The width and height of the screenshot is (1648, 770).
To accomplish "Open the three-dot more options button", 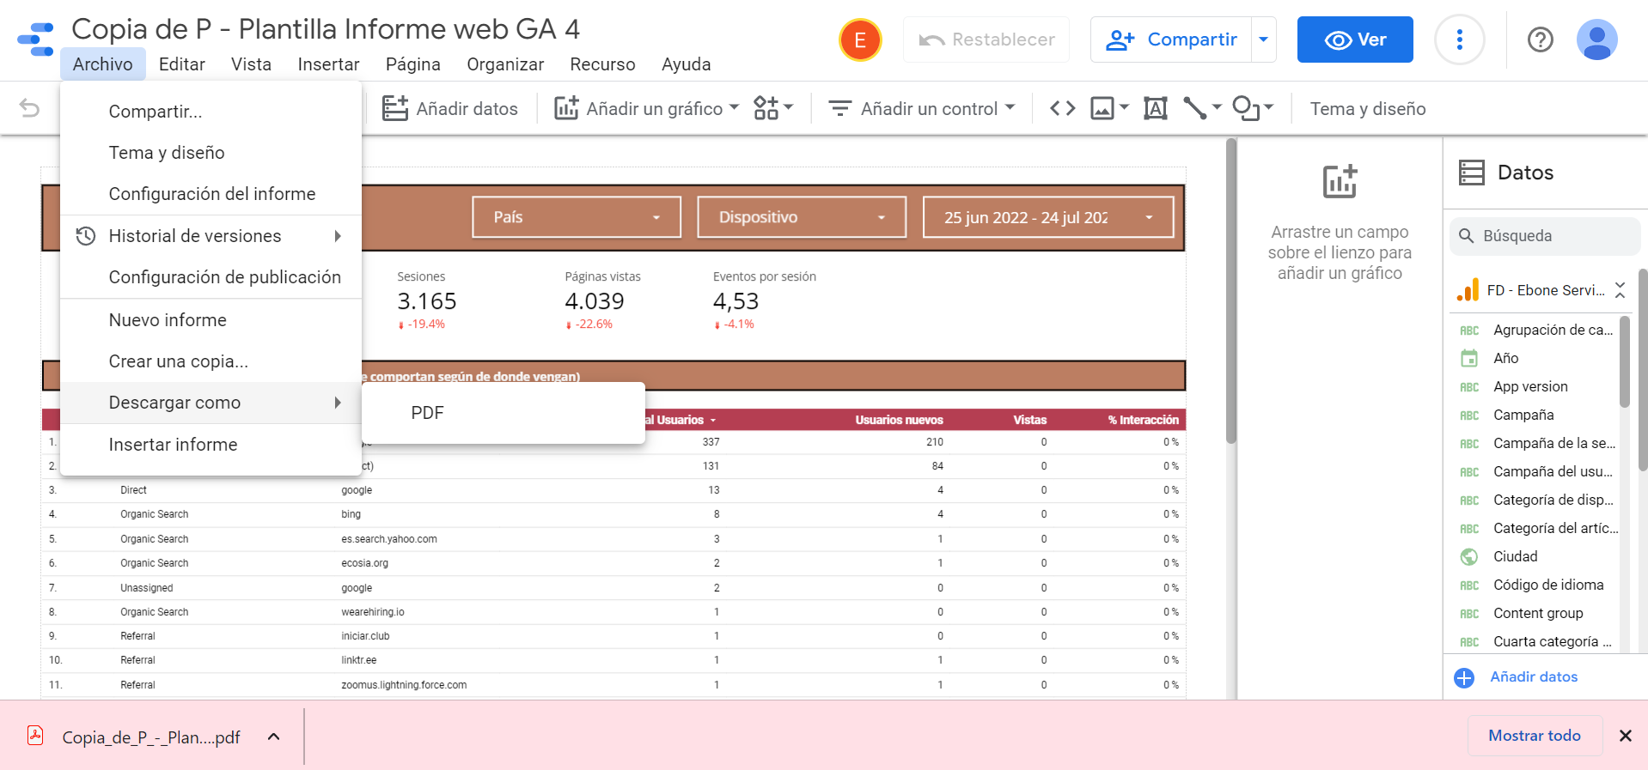I will coord(1459,39).
